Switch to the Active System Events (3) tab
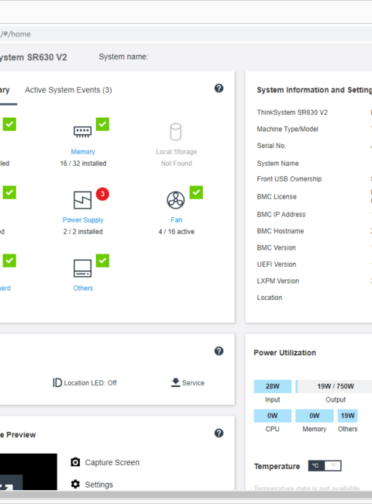Image resolution: width=372 pixels, height=504 pixels. 68,90
